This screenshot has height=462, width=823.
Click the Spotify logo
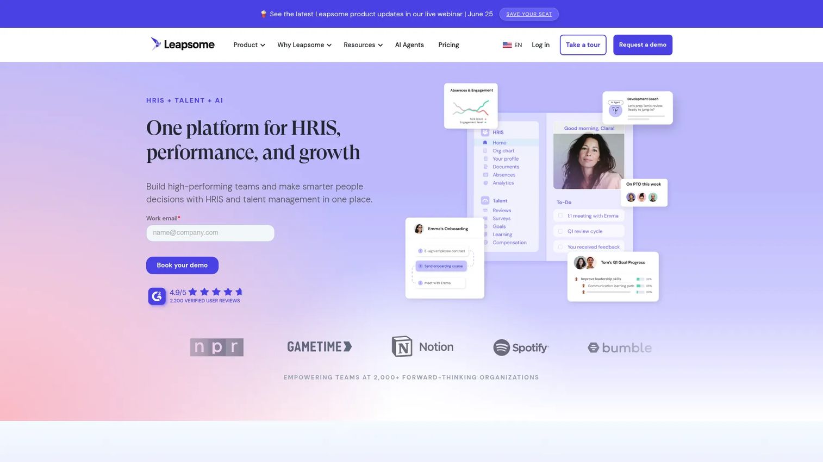521,347
